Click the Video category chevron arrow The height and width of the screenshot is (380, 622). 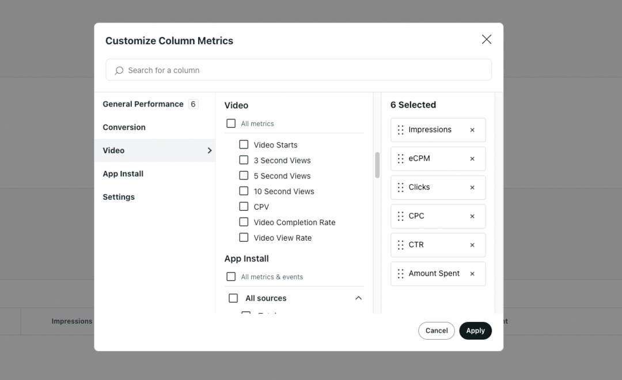click(x=210, y=150)
